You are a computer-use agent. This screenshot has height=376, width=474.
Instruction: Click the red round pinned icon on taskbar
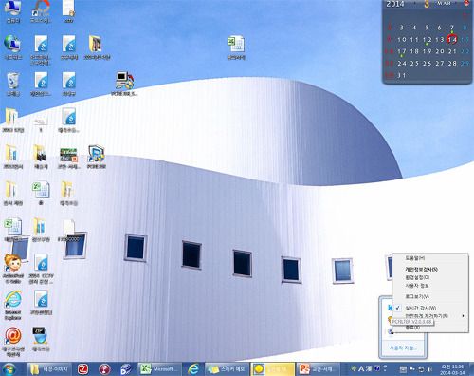click(x=104, y=369)
